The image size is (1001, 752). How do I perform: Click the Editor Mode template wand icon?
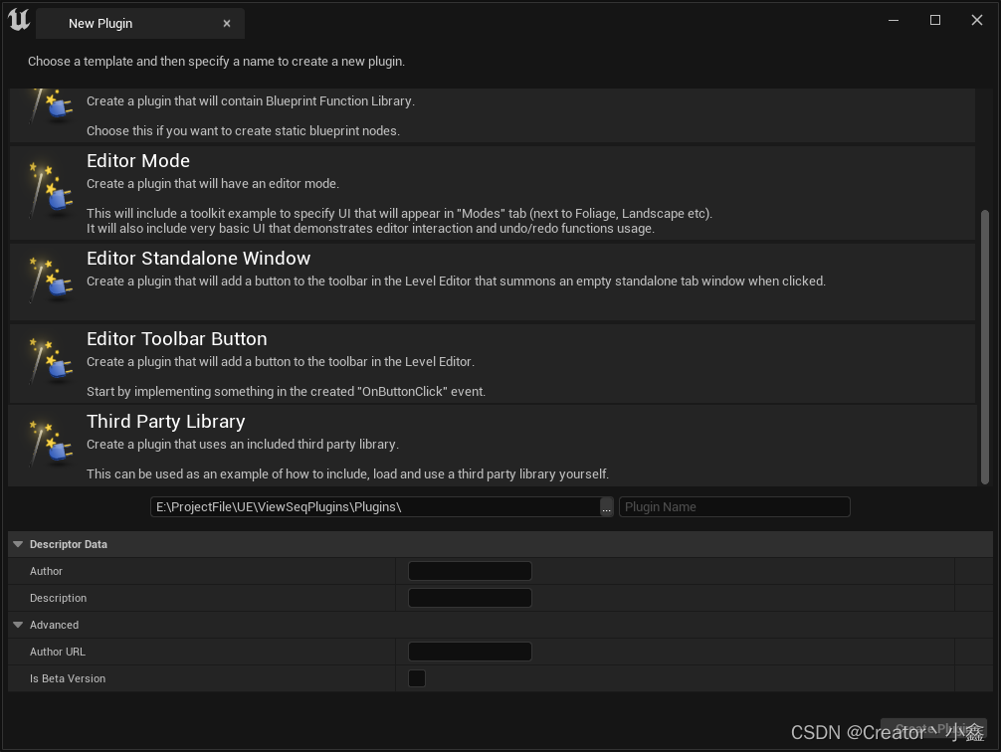(x=51, y=190)
